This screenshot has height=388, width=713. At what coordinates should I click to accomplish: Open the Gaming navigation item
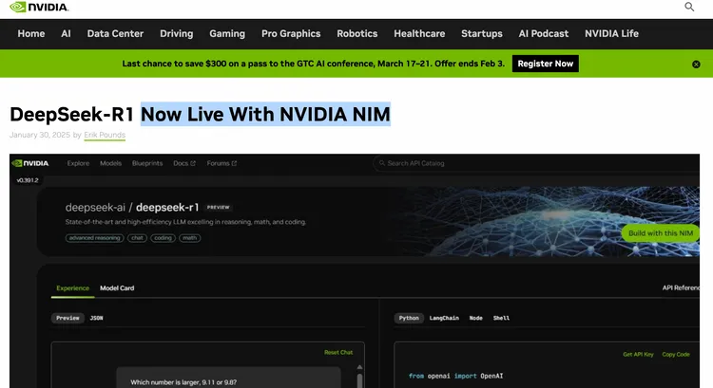pos(227,34)
